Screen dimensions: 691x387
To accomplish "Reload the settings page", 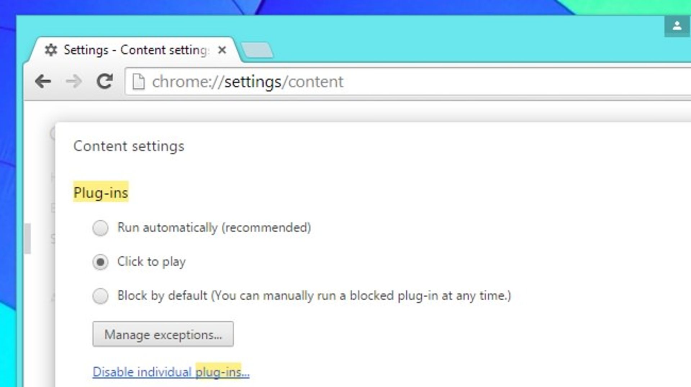I will (x=104, y=81).
